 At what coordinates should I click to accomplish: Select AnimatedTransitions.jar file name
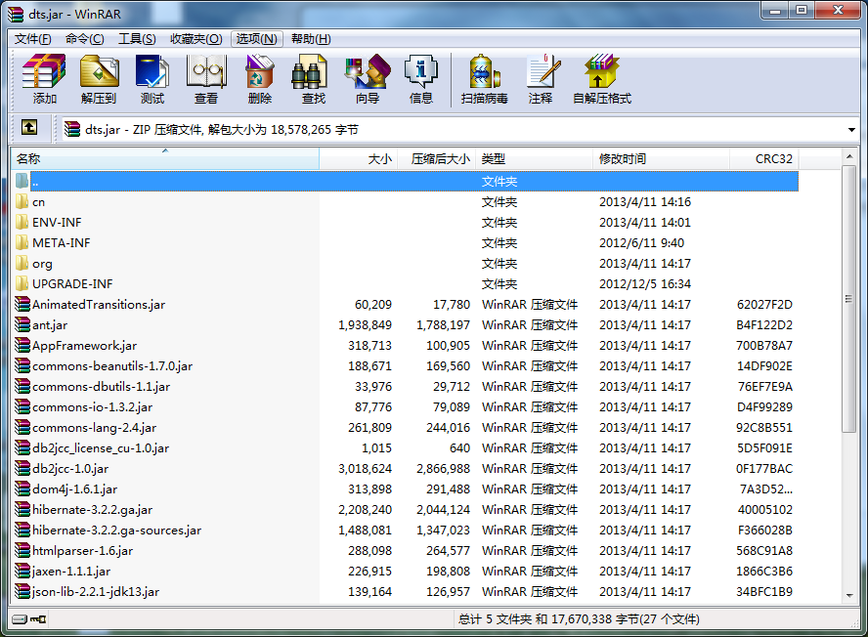pos(99,305)
